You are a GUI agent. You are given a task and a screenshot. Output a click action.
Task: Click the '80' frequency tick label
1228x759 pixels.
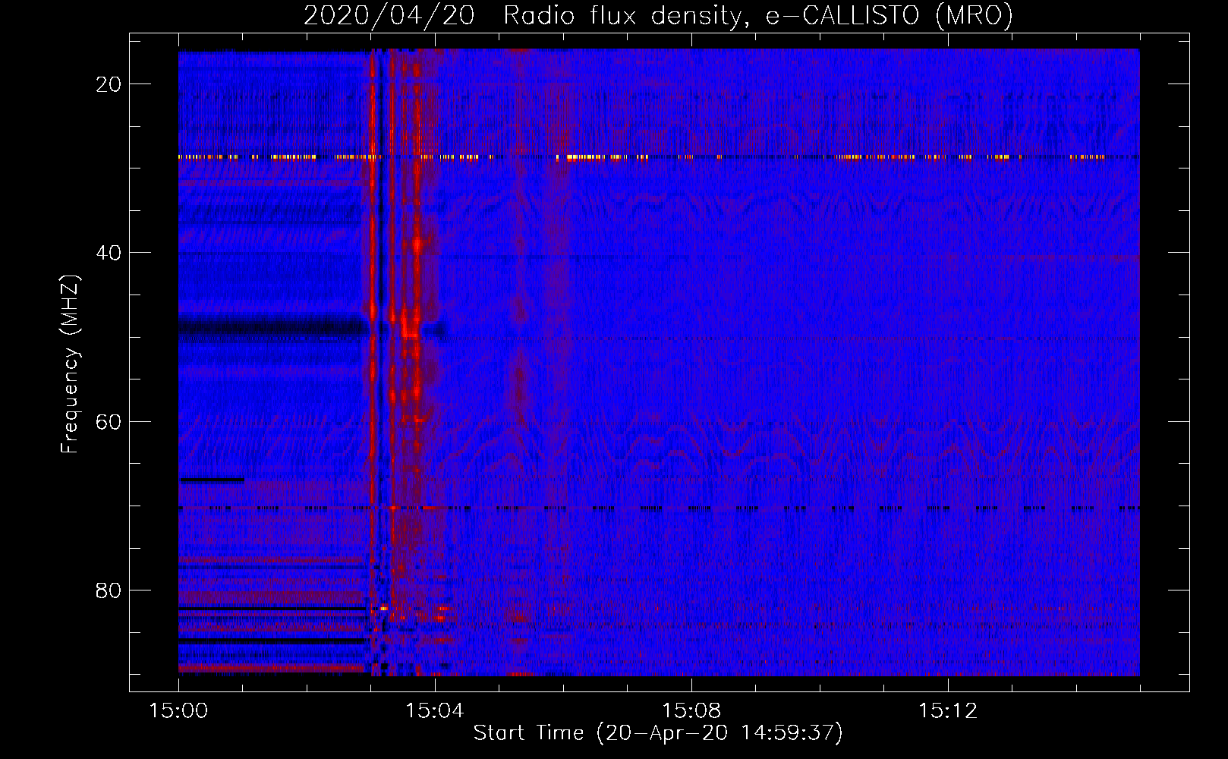pyautogui.click(x=109, y=590)
